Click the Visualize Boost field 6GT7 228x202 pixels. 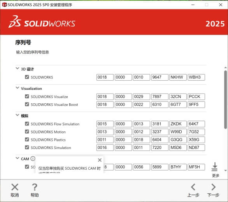click(x=178, y=105)
